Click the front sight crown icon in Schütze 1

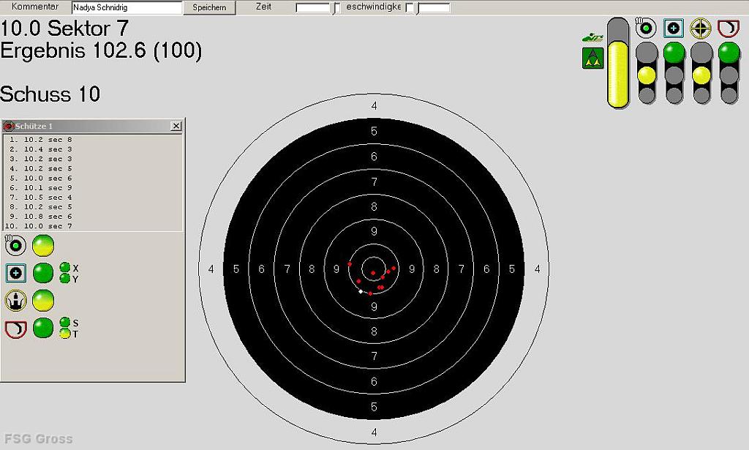[15, 301]
